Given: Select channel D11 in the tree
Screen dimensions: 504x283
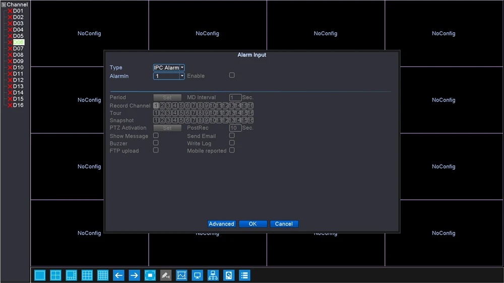Looking at the screenshot, I should coord(18,74).
